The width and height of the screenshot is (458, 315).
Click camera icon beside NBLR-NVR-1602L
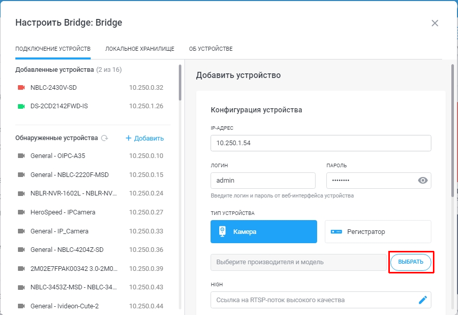click(22, 193)
